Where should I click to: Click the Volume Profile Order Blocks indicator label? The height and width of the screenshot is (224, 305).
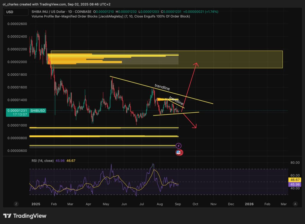point(110,16)
